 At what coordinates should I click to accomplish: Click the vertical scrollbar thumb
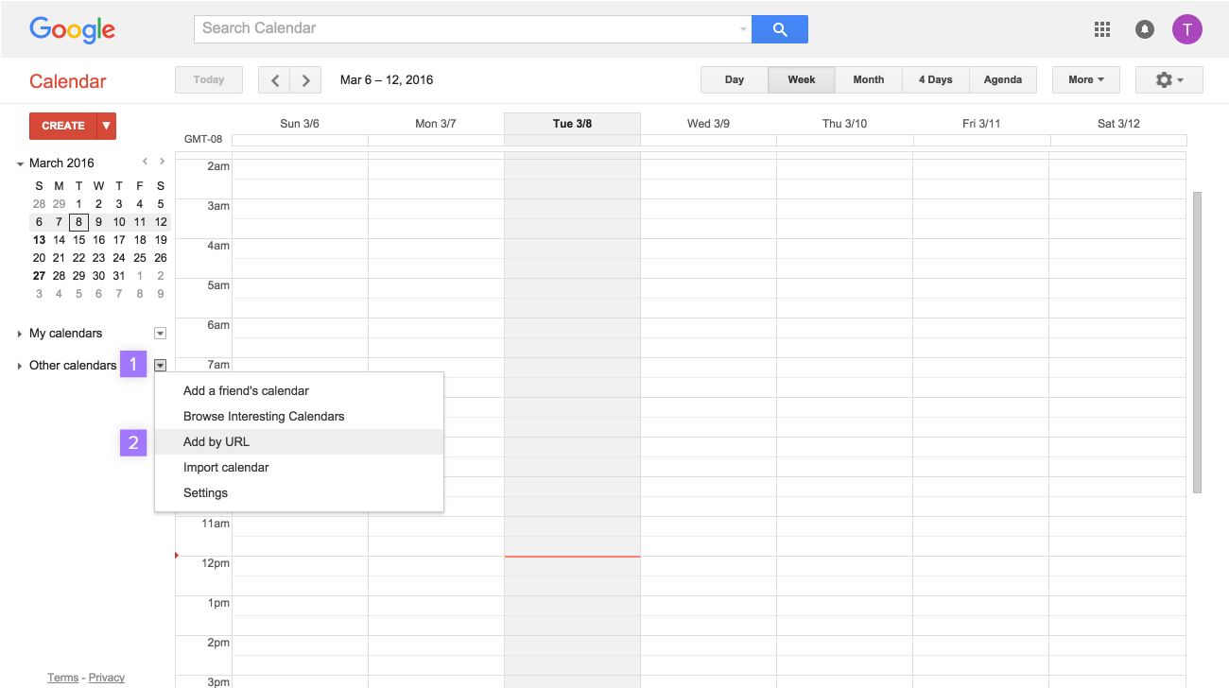point(1197,342)
